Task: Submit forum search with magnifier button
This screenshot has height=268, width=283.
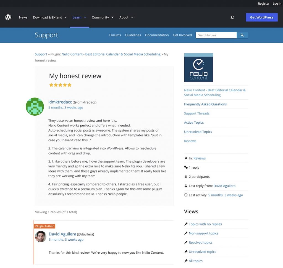Action: tap(242, 35)
